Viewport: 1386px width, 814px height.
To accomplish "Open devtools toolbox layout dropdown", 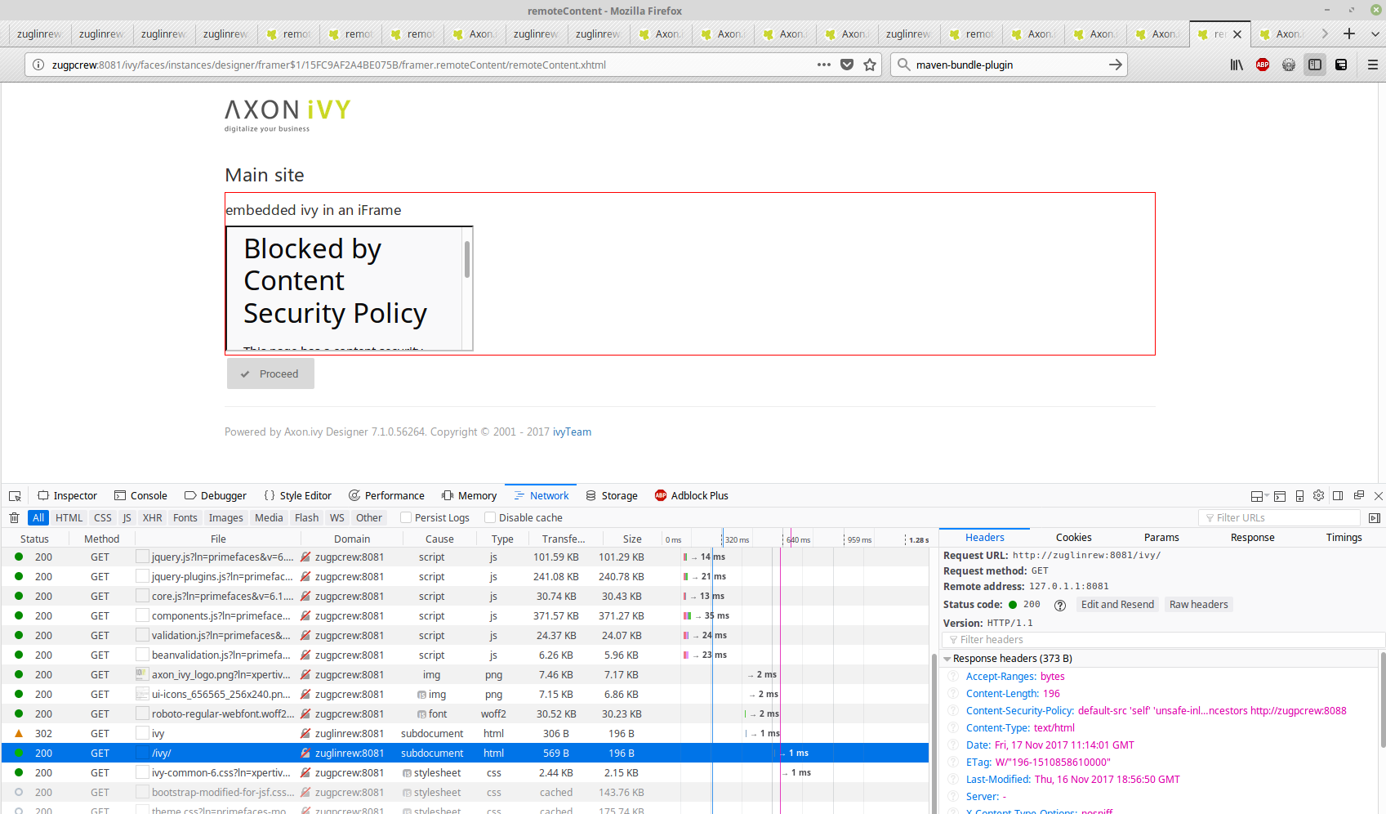I will pos(1259,496).
